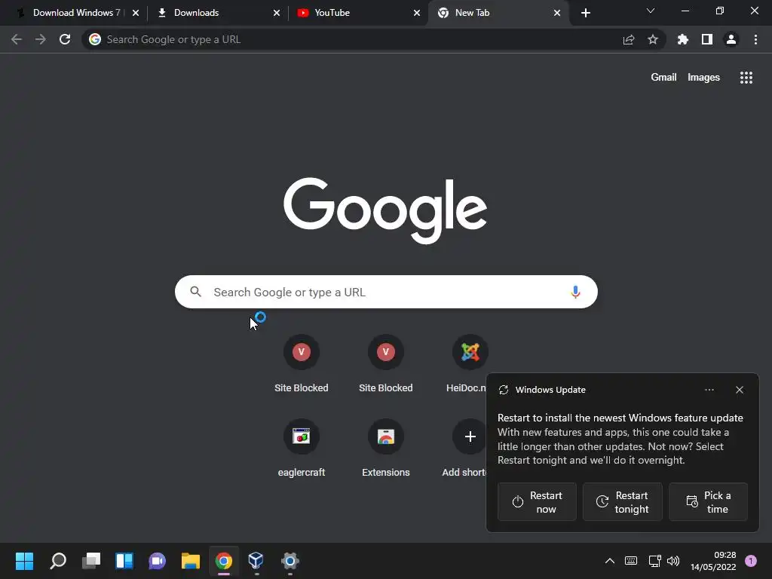The height and width of the screenshot is (579, 772).
Task: Click the magnifier icon in Google search box
Action: (195, 292)
